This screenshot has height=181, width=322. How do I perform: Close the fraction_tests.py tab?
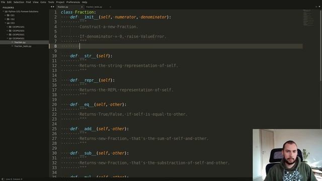pyautogui.click(x=110, y=7)
